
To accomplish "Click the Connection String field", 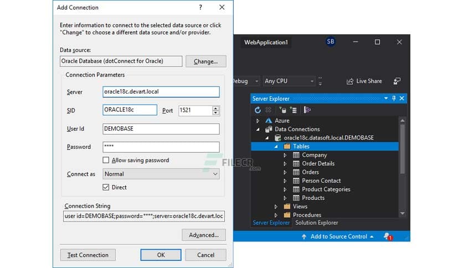I will pos(144,216).
